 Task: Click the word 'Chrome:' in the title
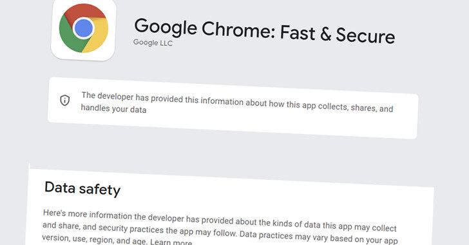click(238, 30)
